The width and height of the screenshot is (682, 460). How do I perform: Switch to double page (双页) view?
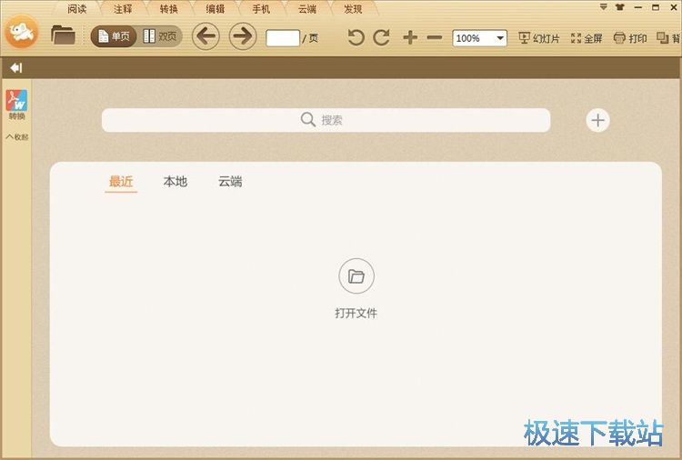point(160,36)
